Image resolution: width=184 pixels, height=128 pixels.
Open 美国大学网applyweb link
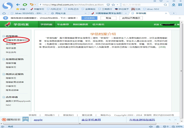(18, 101)
